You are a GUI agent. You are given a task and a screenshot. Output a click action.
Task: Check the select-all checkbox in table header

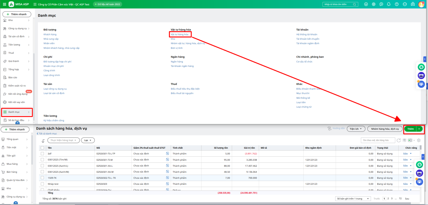point(42,148)
